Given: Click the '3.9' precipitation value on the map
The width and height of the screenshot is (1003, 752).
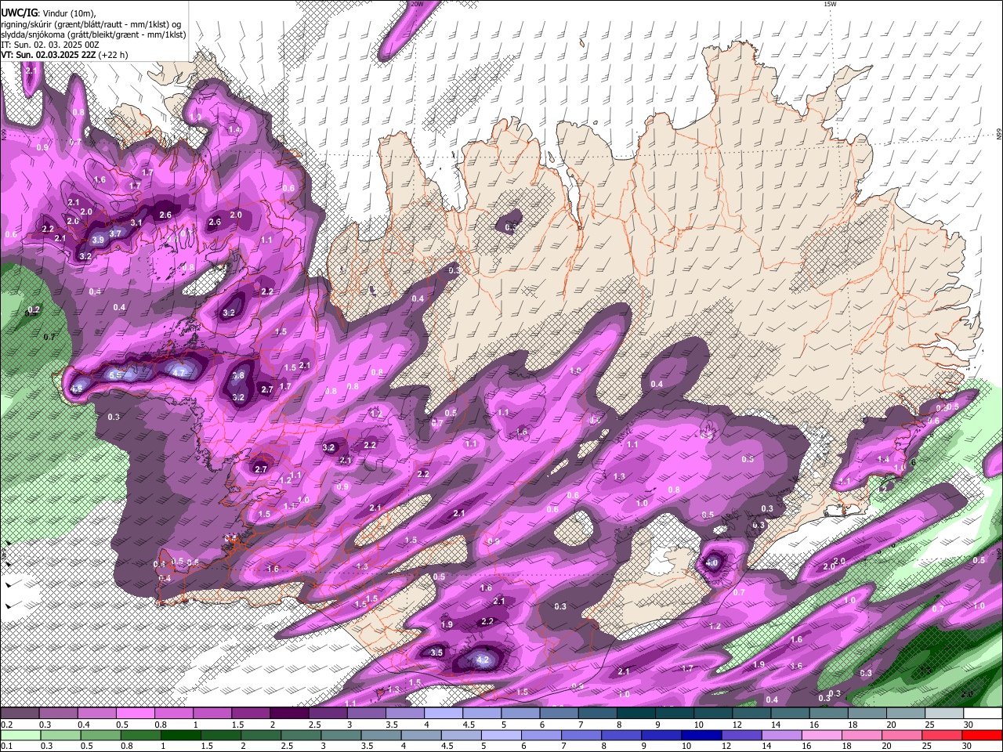Looking at the screenshot, I should tap(98, 240).
